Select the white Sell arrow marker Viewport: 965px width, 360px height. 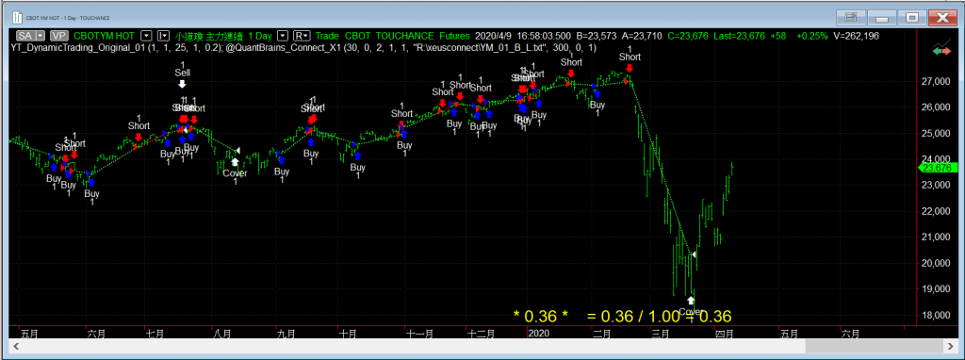click(182, 84)
